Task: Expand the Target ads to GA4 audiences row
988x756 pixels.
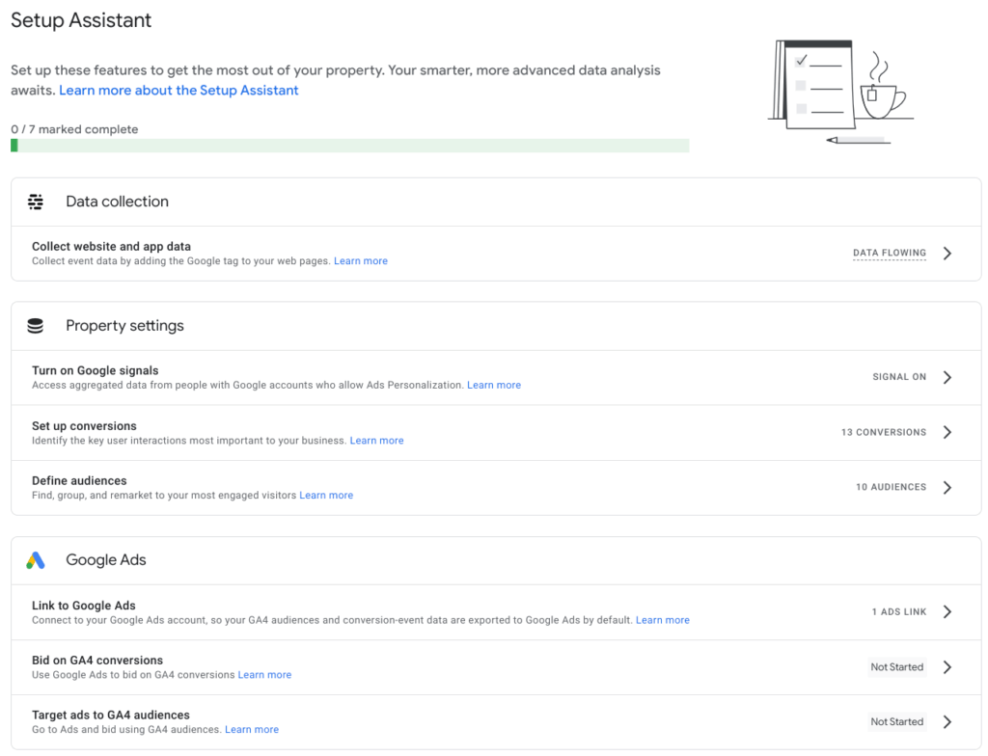Action: tap(947, 721)
